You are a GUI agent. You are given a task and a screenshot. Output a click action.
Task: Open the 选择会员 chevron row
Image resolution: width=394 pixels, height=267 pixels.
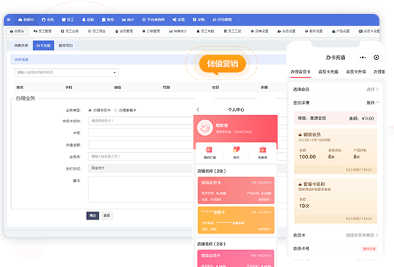tap(336, 90)
